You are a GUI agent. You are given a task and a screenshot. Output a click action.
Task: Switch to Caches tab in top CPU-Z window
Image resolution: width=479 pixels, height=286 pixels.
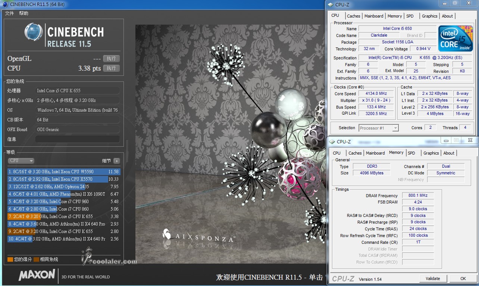[354, 16]
